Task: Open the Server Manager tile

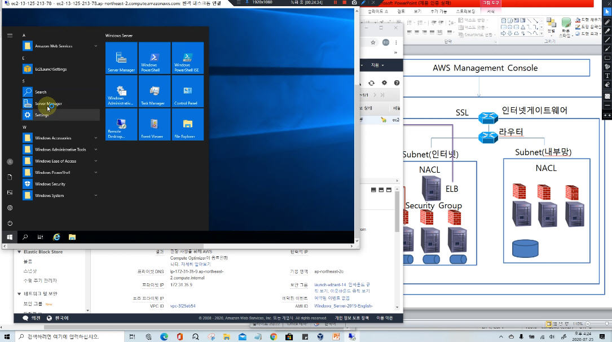Action: (121, 58)
